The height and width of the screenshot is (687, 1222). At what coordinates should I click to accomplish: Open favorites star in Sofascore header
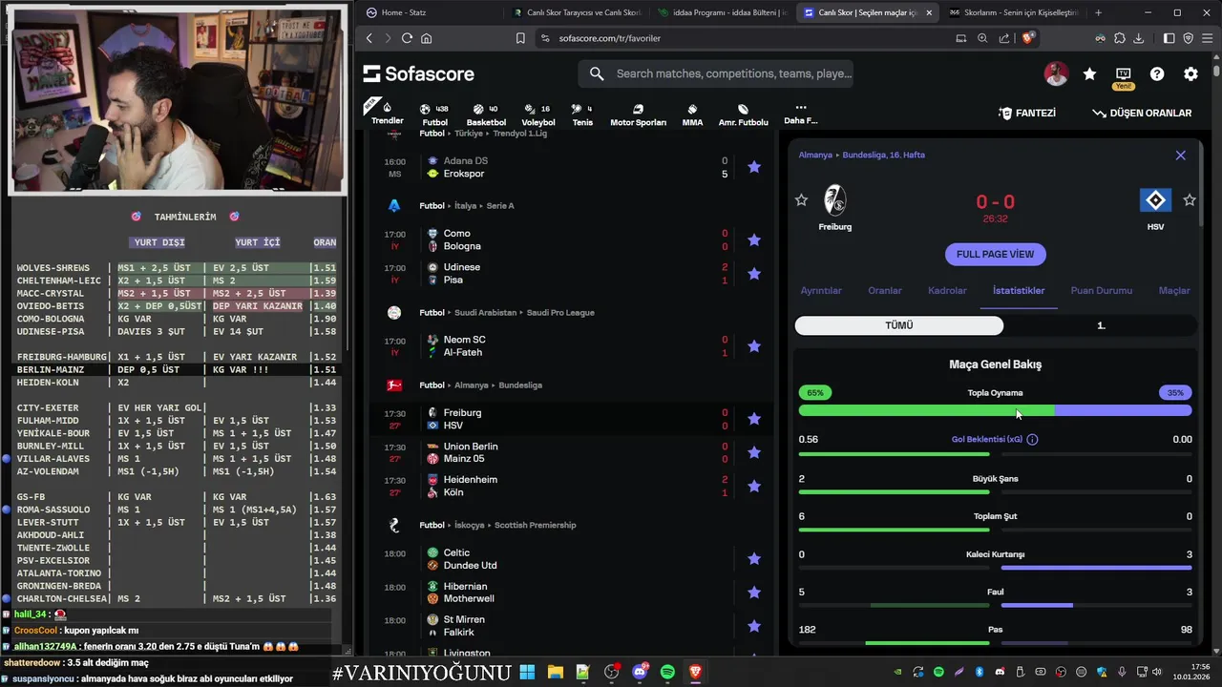pos(1089,73)
